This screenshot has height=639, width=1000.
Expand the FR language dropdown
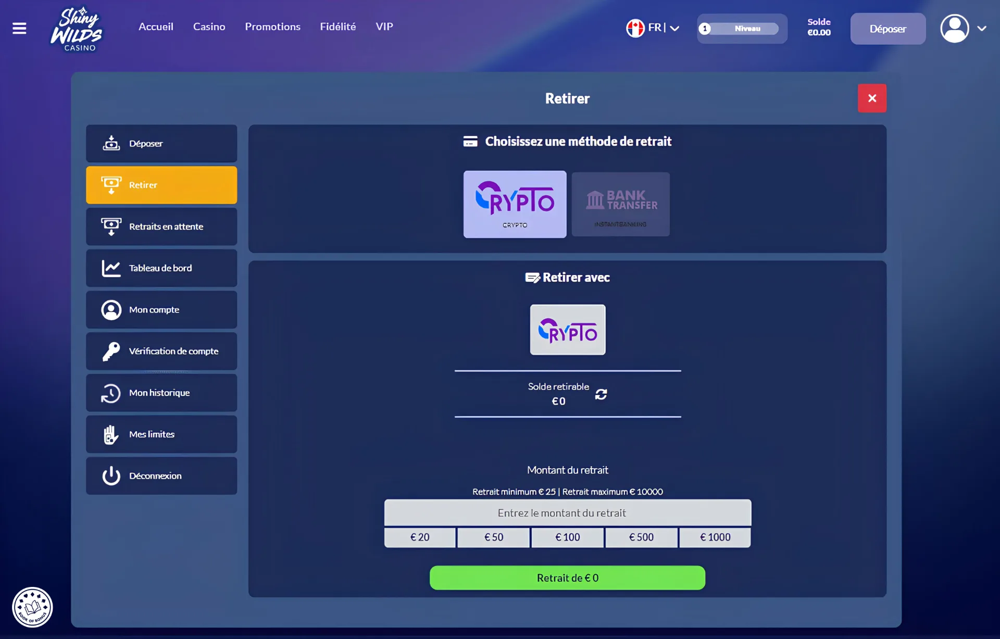tap(674, 28)
